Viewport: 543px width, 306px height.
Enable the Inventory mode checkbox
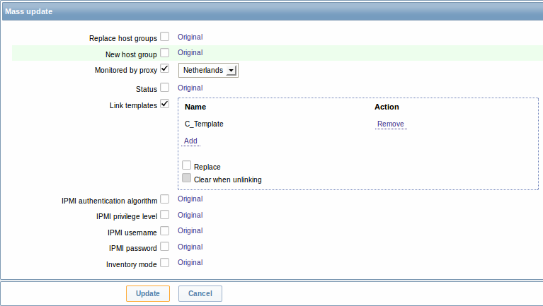pyautogui.click(x=164, y=262)
